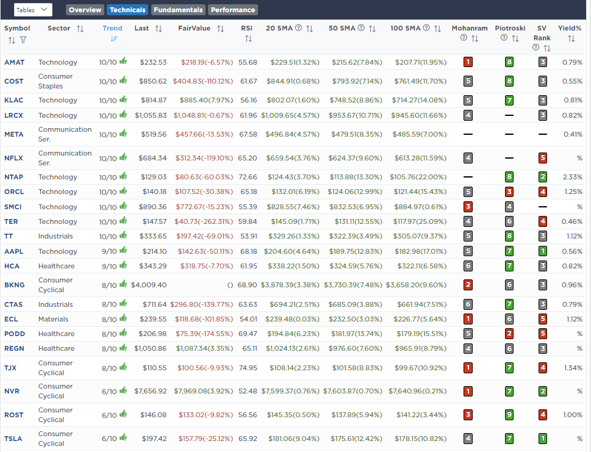This screenshot has width=591, height=452.
Task: Click the red Mohanram score badge for BKNG
Action: pos(468,285)
